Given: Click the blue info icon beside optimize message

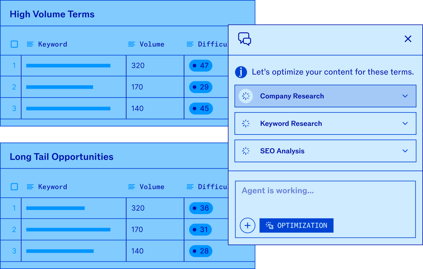Looking at the screenshot, I should click(x=241, y=72).
